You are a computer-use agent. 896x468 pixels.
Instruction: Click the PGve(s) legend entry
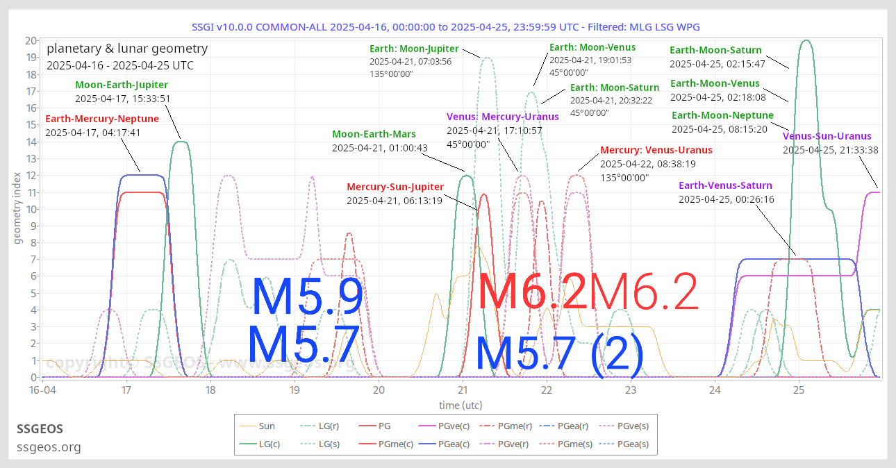633,426
